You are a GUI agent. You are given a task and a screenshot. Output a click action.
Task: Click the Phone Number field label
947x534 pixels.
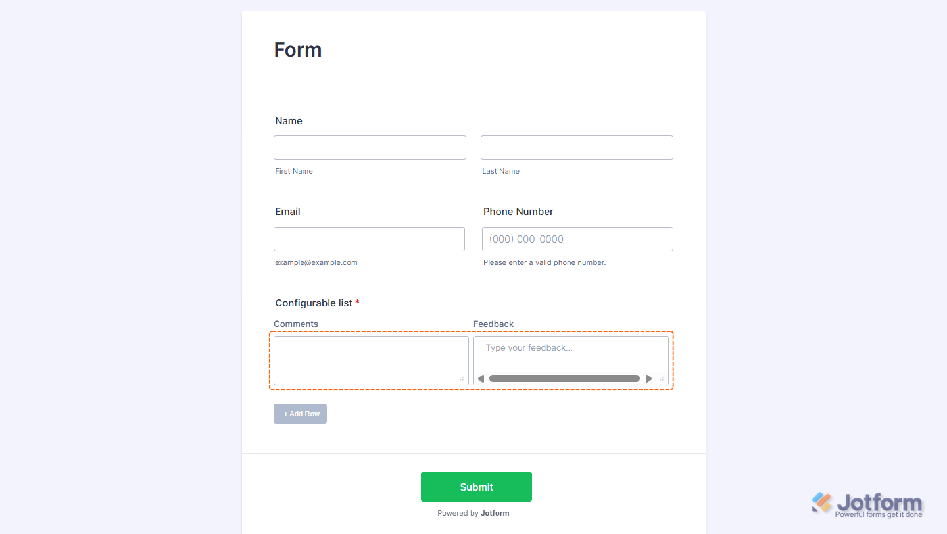[x=518, y=212]
